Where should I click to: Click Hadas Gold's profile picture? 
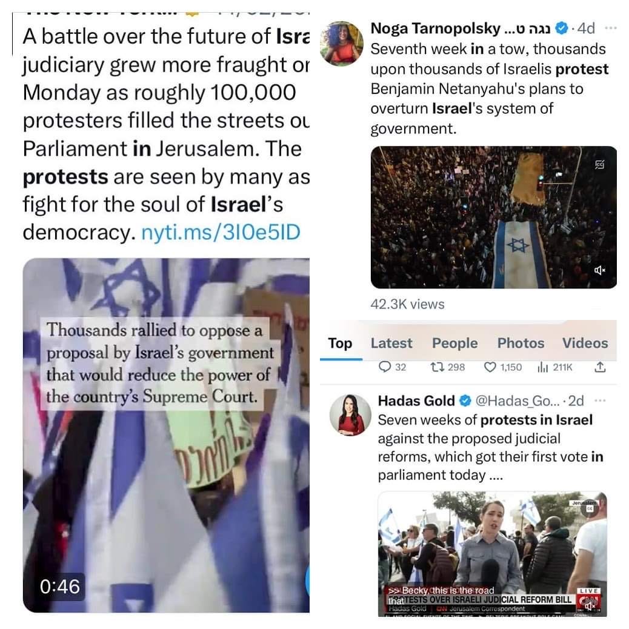coord(350,414)
